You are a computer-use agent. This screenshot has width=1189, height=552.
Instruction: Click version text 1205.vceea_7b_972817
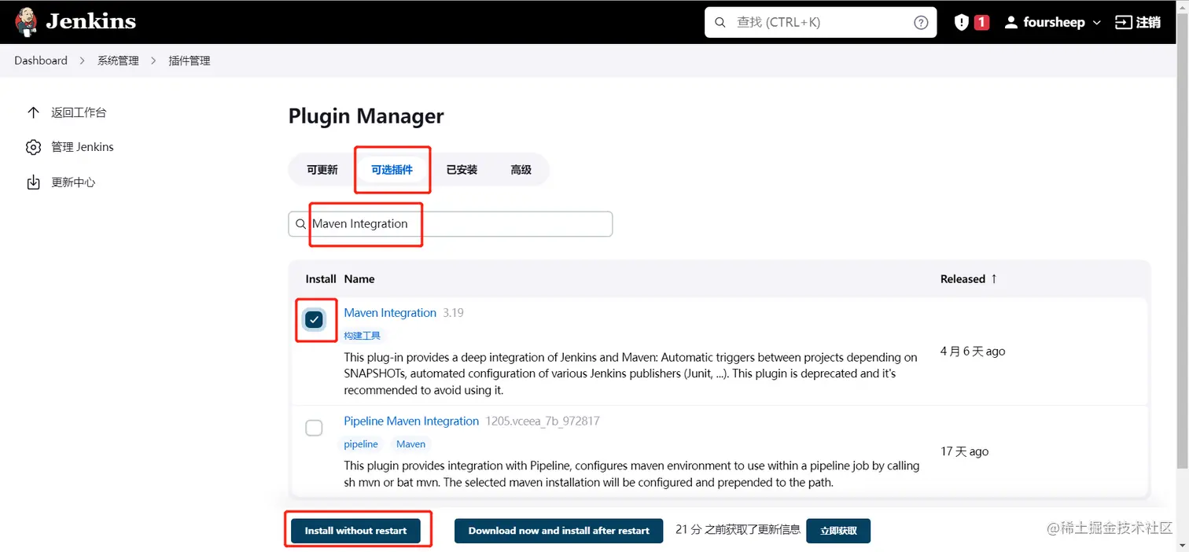[x=543, y=421]
